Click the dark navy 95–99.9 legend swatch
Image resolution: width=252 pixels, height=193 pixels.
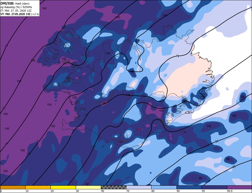click(x=214, y=187)
